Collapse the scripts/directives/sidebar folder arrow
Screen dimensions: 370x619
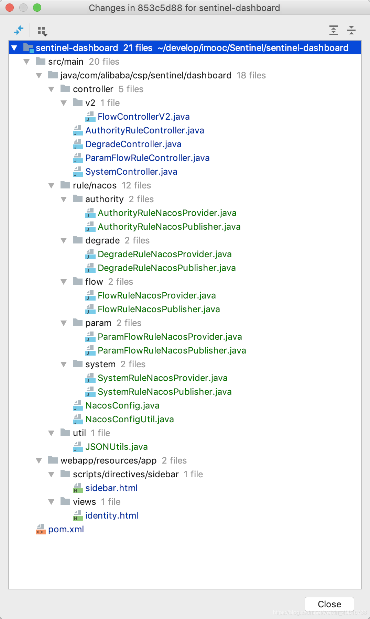[52, 474]
